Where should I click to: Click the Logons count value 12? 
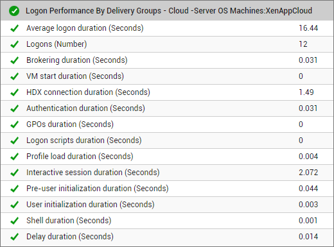click(303, 44)
